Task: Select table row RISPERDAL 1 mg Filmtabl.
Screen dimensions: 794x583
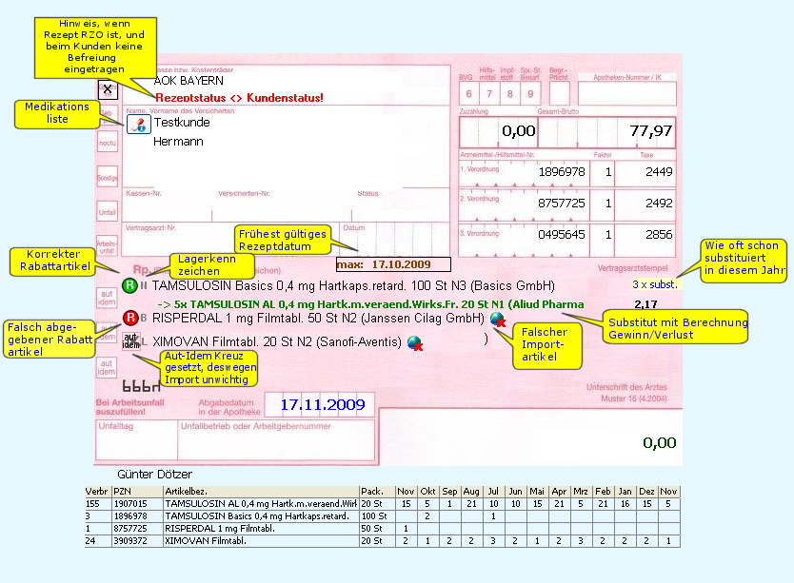Action: 383,529
